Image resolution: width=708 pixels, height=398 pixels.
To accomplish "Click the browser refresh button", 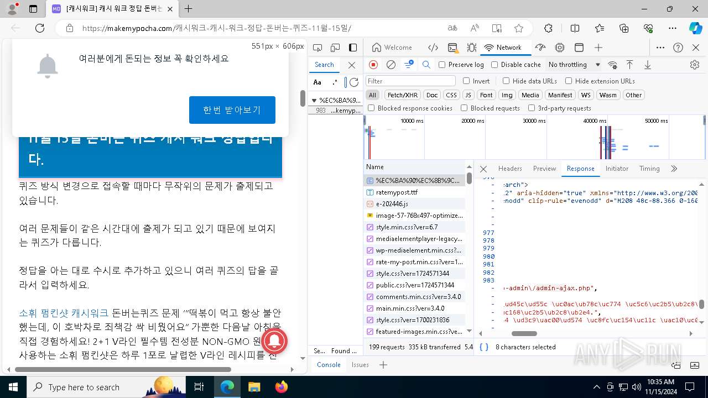I will pos(40,28).
